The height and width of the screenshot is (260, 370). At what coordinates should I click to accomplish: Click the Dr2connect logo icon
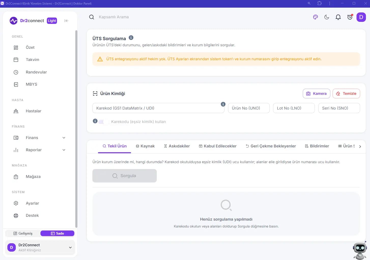(x=13, y=21)
